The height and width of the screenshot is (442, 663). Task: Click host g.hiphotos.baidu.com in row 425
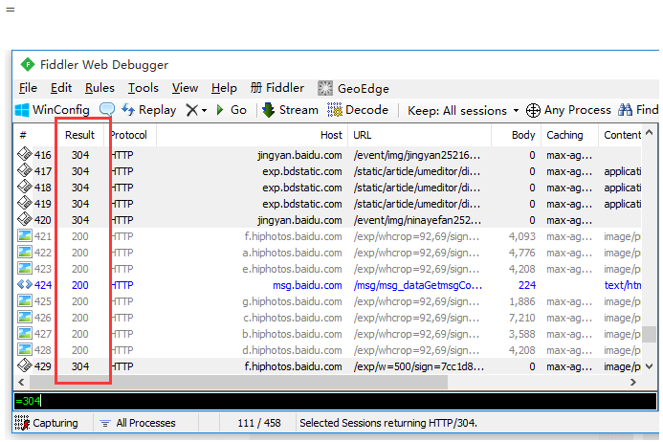(292, 301)
